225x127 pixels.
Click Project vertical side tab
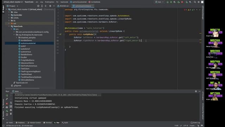click(3, 9)
